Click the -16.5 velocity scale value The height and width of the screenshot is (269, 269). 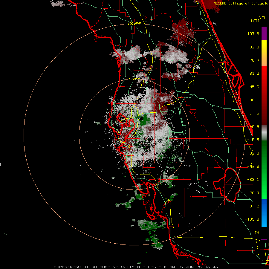(x=253, y=140)
